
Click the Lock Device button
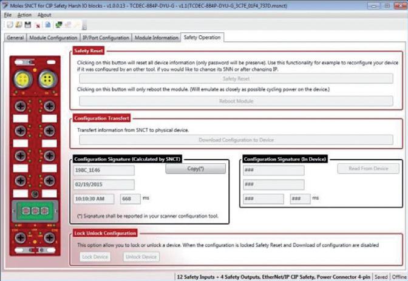click(x=95, y=257)
